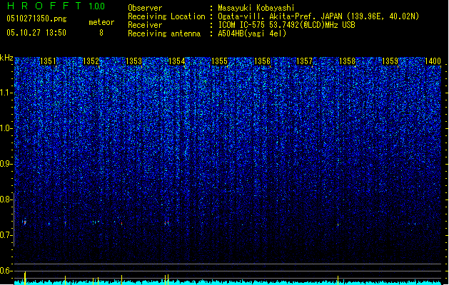Click the 1357 time marker
Image resolution: width=449 pixels, height=285 pixels.
pos(304,61)
